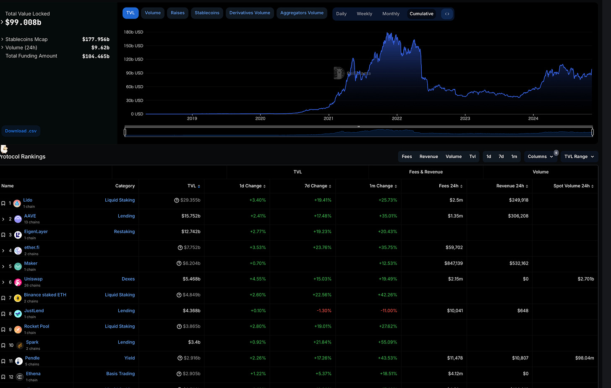The image size is (611, 388).
Task: Bookmark the Pendle protocol row
Action: pos(3,361)
